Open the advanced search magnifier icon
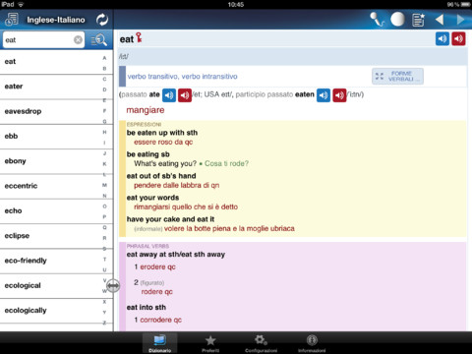Screen dimensions: 472x354 pyautogui.click(x=98, y=40)
